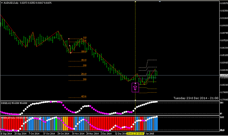Image resolution: width=228 pixels, height=136 pixels.
Task: Select the Fibonacci 161.8 level label
Action: point(84,60)
